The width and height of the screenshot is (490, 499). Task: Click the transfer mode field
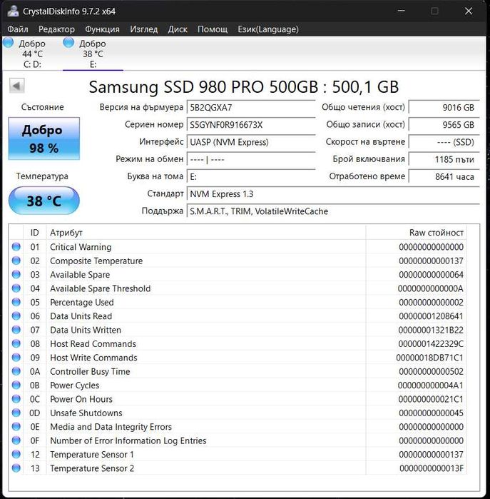pyautogui.click(x=251, y=159)
